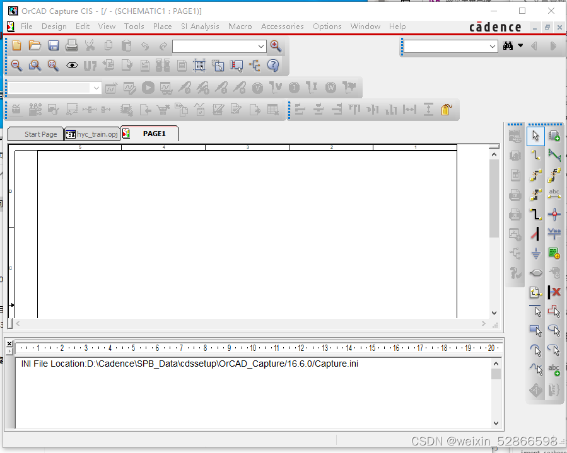Click the Zoom Out magnifier icon
This screenshot has width=567, height=453.
pos(16,66)
